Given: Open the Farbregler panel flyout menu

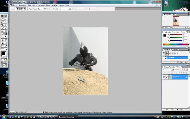Looking at the screenshot, I should click(x=189, y=32).
